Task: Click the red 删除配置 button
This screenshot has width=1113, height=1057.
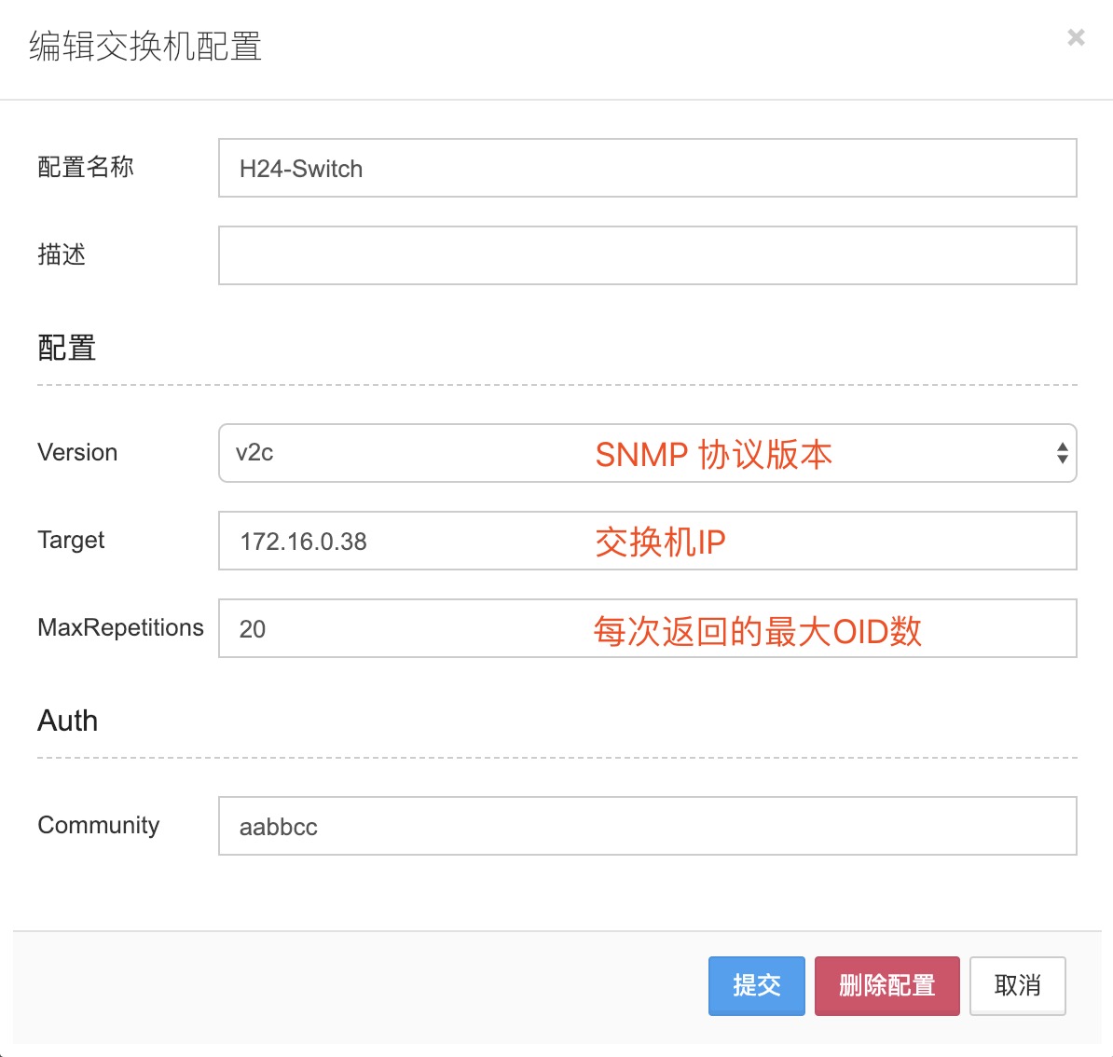Action: 886,985
